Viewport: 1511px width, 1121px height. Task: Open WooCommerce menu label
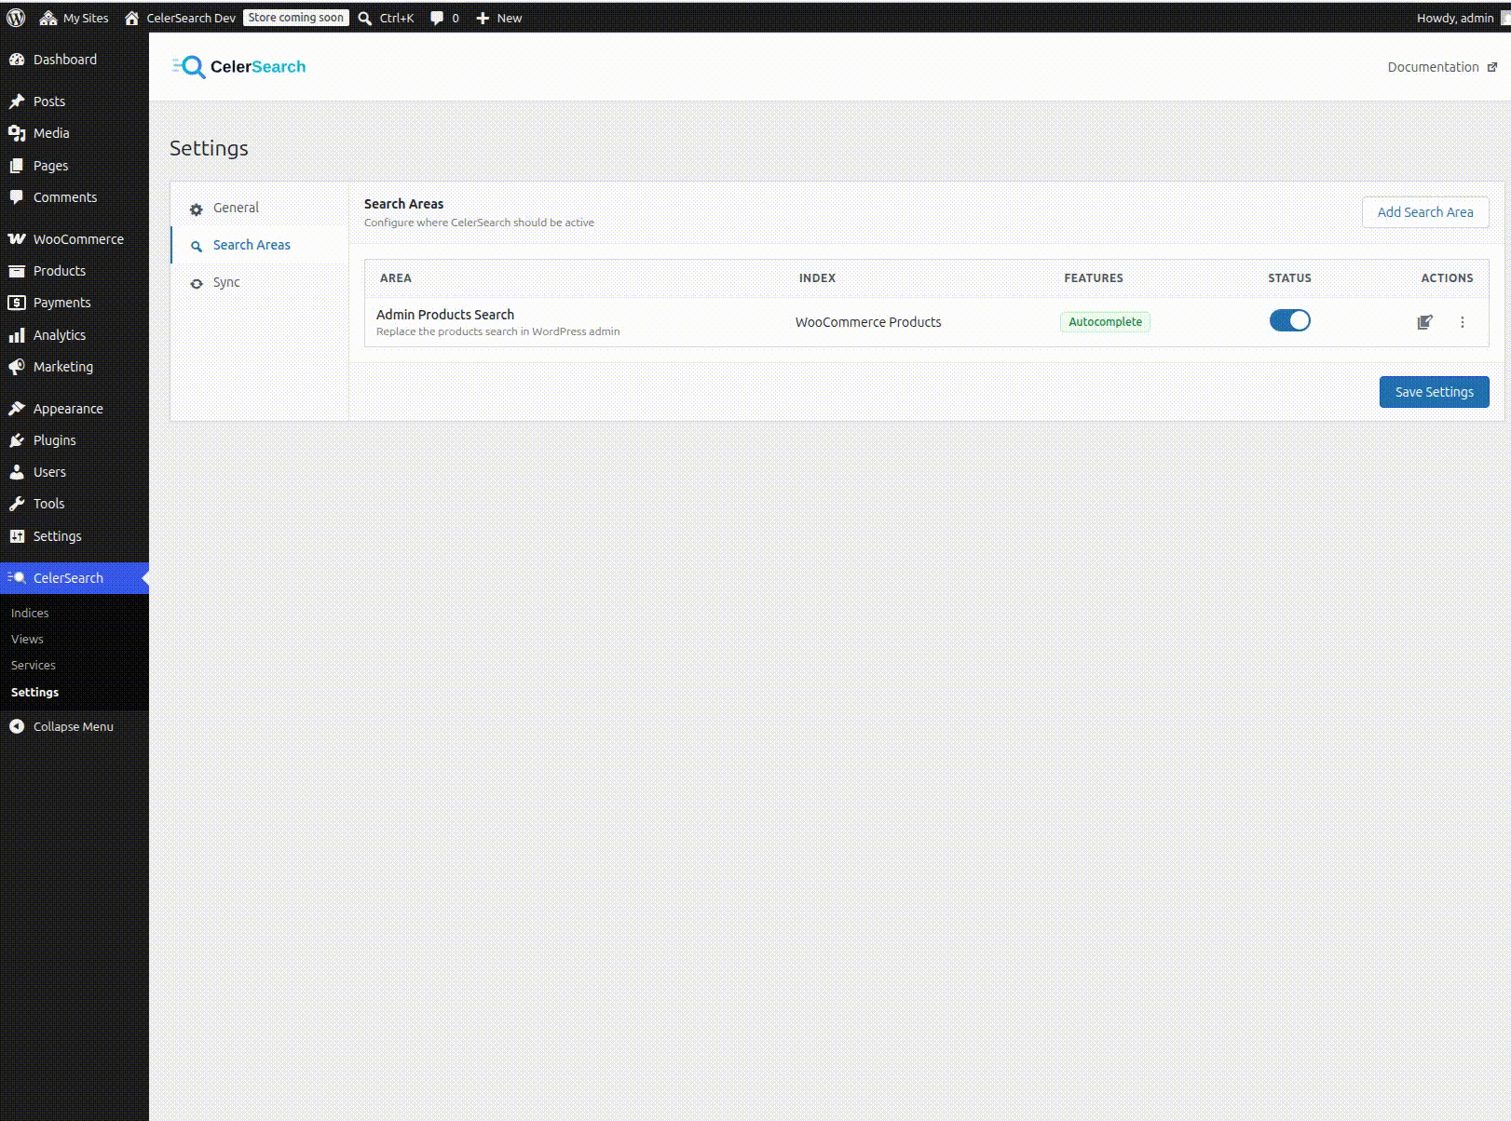78,239
